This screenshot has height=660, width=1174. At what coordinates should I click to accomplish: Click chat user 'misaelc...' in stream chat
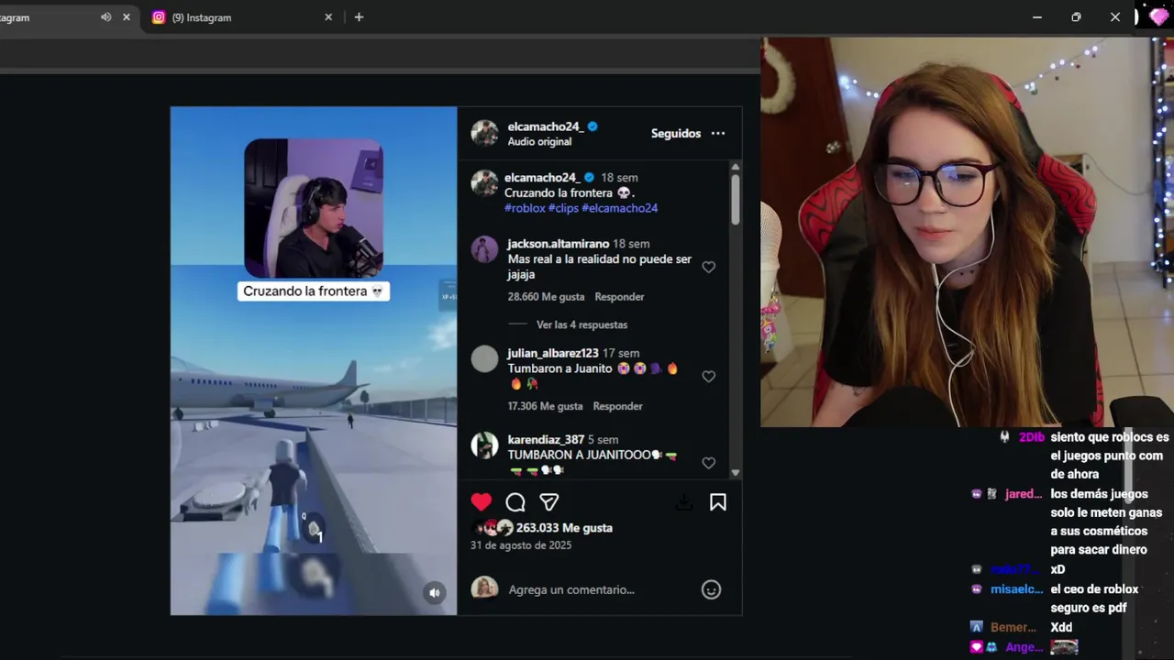click(x=1017, y=589)
